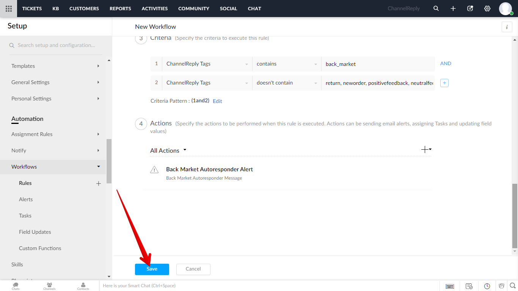Go to the CUSTOMERS tab
The width and height of the screenshot is (518, 291).
pyautogui.click(x=84, y=8)
